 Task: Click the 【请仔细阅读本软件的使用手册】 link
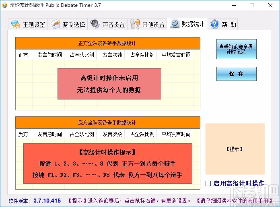point(234,201)
